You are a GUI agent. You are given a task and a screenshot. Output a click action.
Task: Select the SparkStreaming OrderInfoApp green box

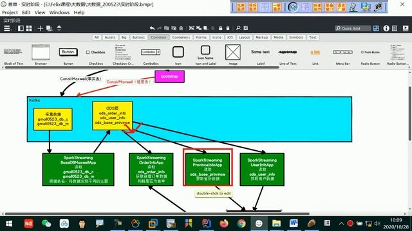(x=151, y=169)
